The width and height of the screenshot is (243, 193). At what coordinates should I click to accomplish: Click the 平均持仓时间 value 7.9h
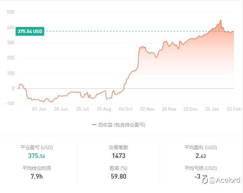(x=37, y=176)
